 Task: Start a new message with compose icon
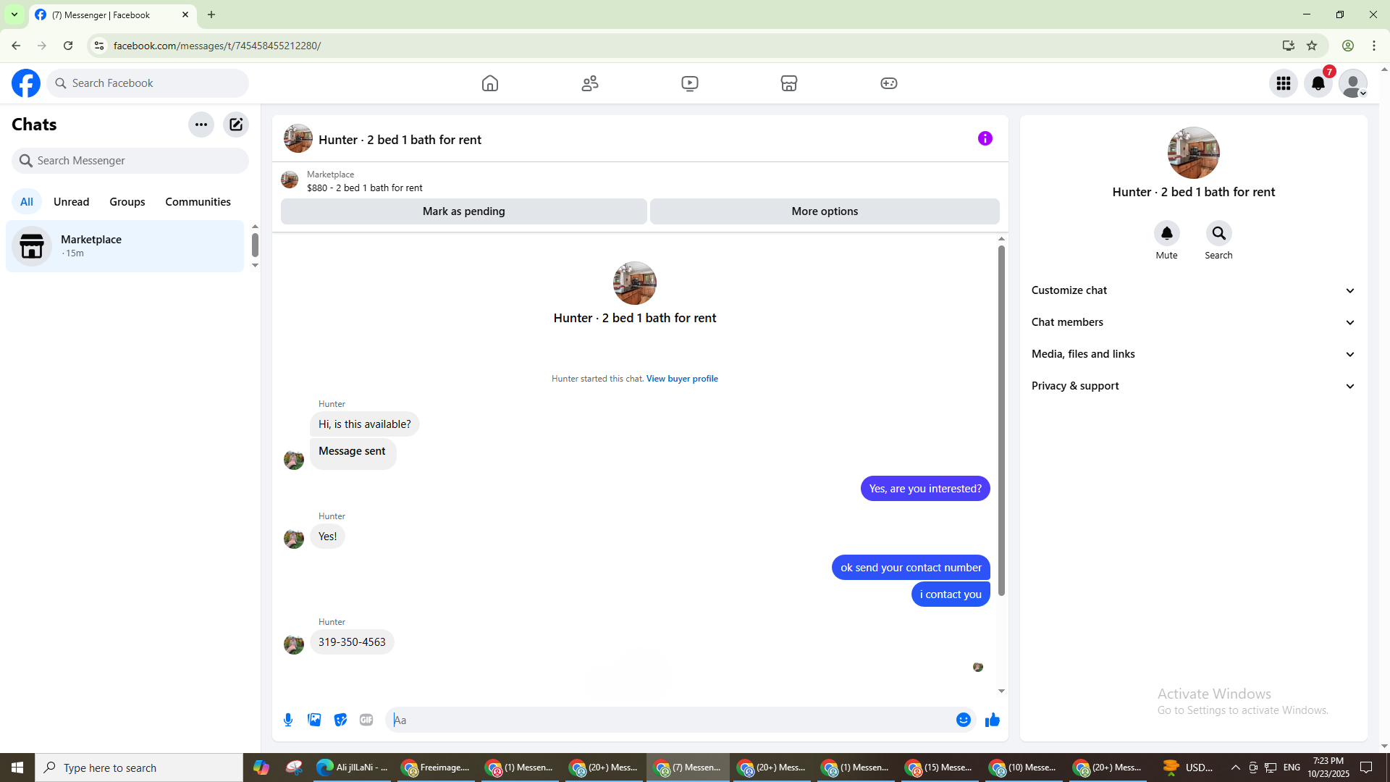coord(236,125)
